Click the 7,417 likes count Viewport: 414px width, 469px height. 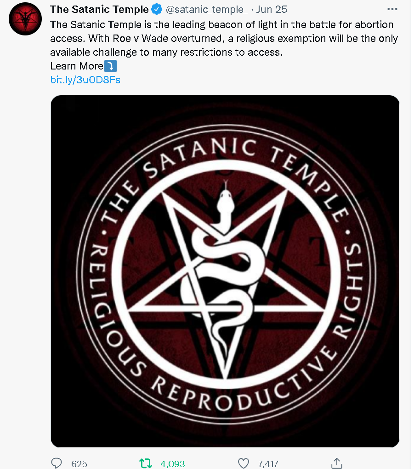tap(268, 463)
